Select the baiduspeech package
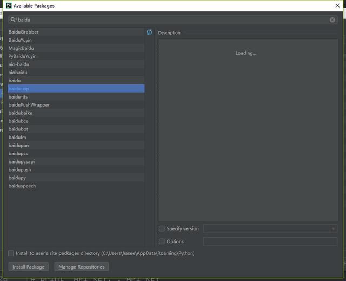 click(x=76, y=186)
